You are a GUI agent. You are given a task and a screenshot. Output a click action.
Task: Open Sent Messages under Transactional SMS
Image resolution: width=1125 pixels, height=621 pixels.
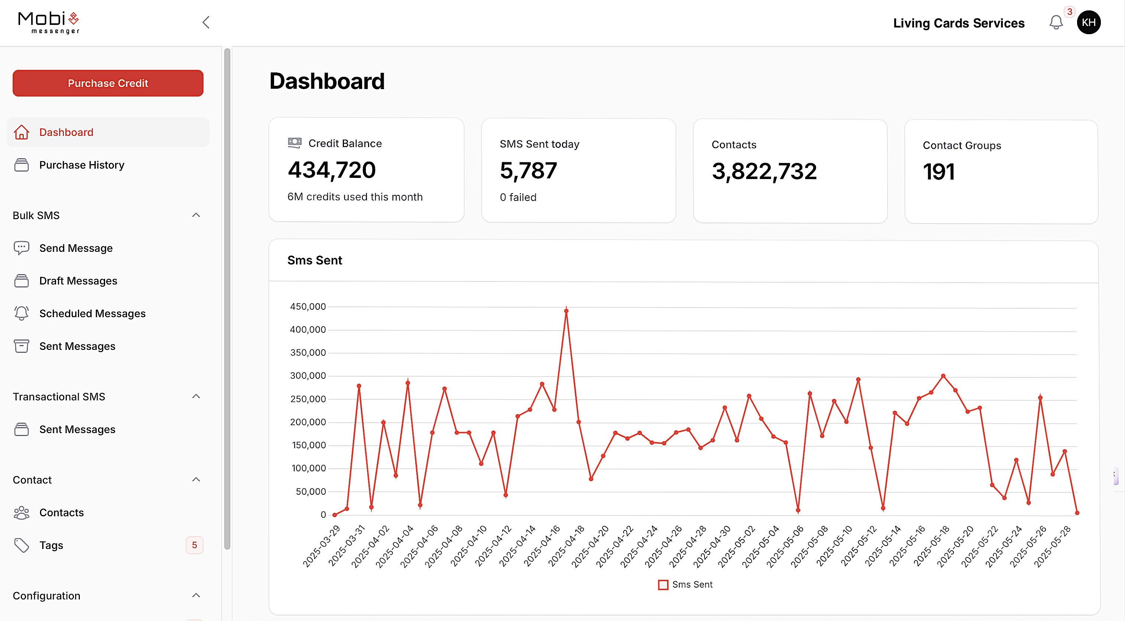click(77, 429)
